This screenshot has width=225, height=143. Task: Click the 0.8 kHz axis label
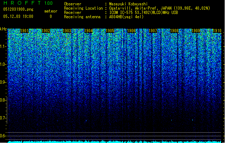pos(3,100)
